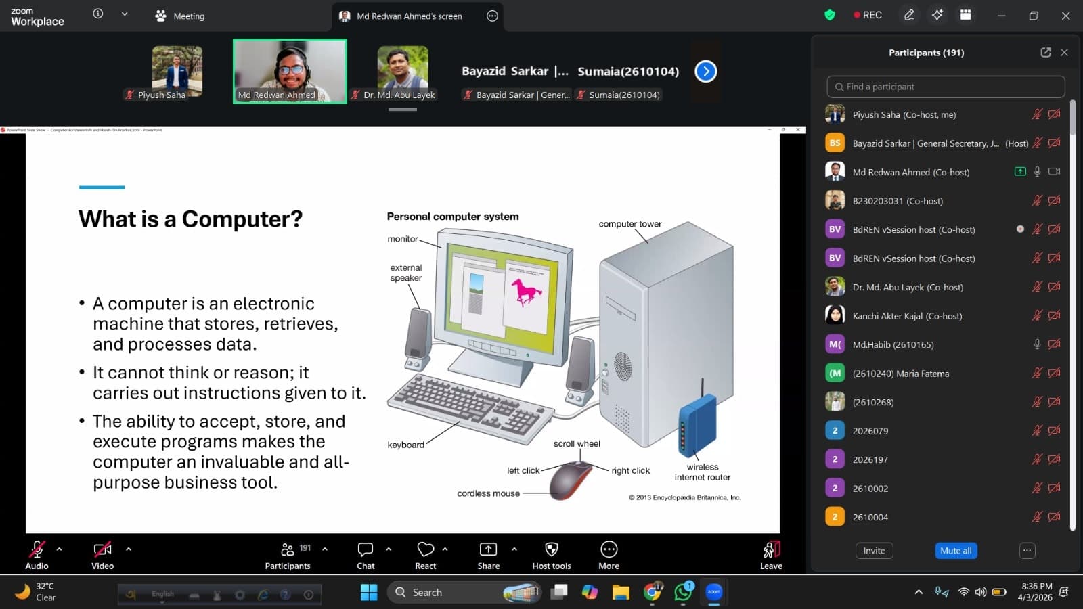Open Host tools shield icon
1083x609 pixels.
click(x=552, y=549)
